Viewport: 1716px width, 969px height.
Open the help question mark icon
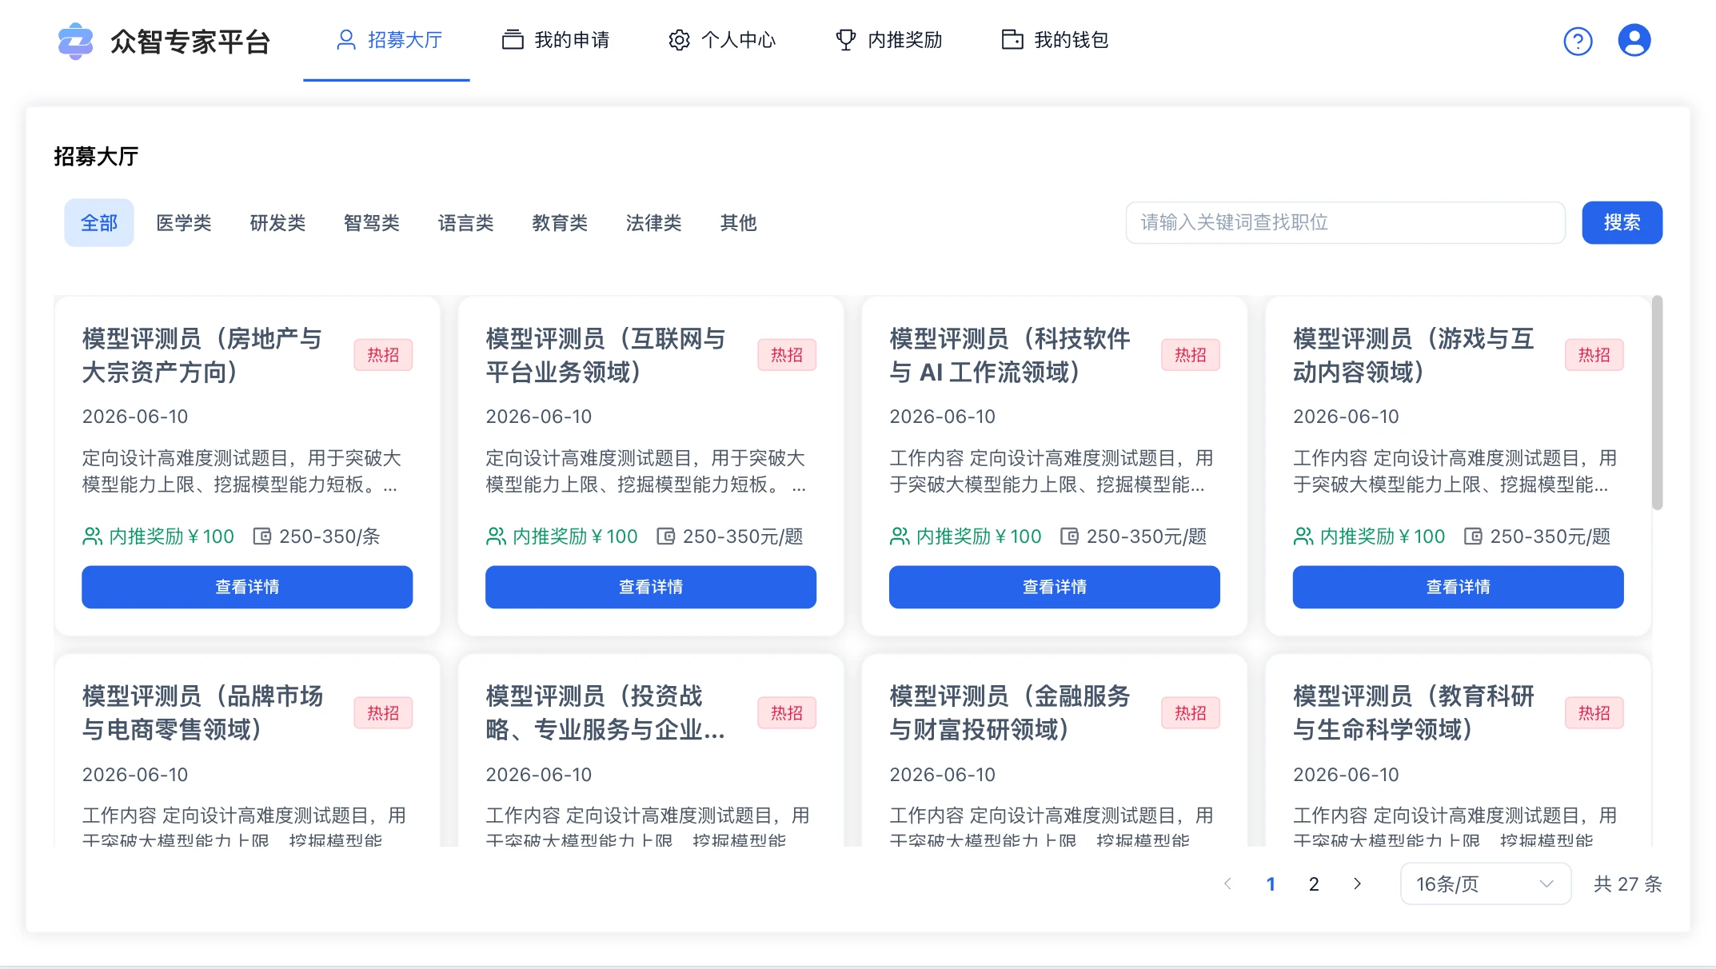point(1578,41)
